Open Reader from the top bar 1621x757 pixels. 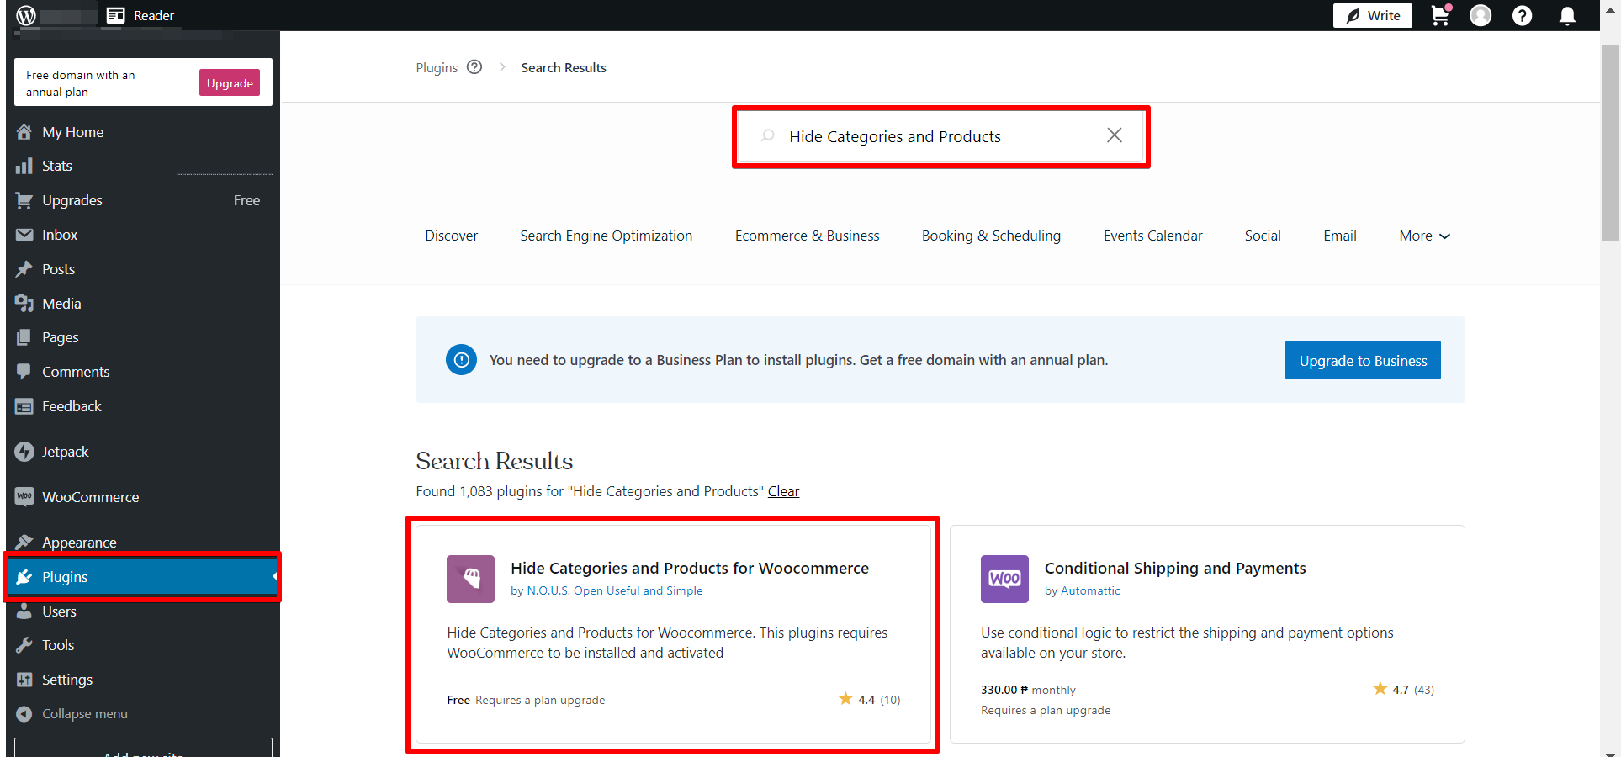point(141,15)
